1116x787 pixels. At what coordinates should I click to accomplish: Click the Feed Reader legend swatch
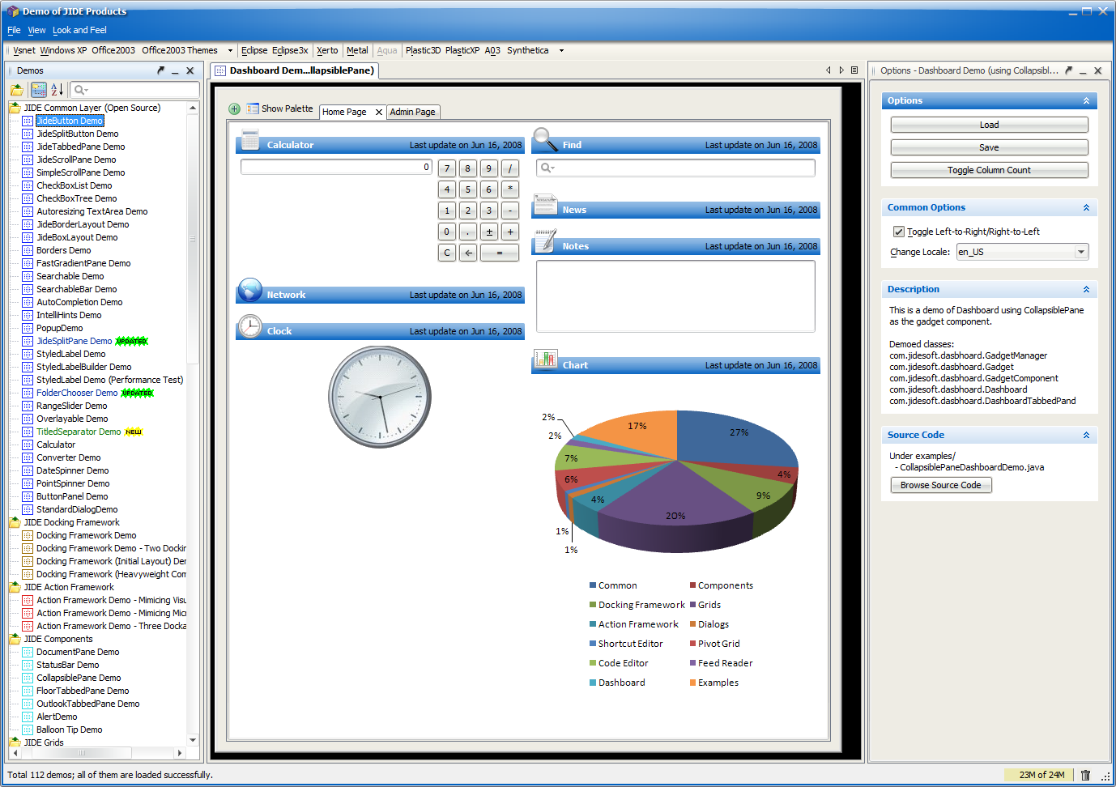(693, 663)
